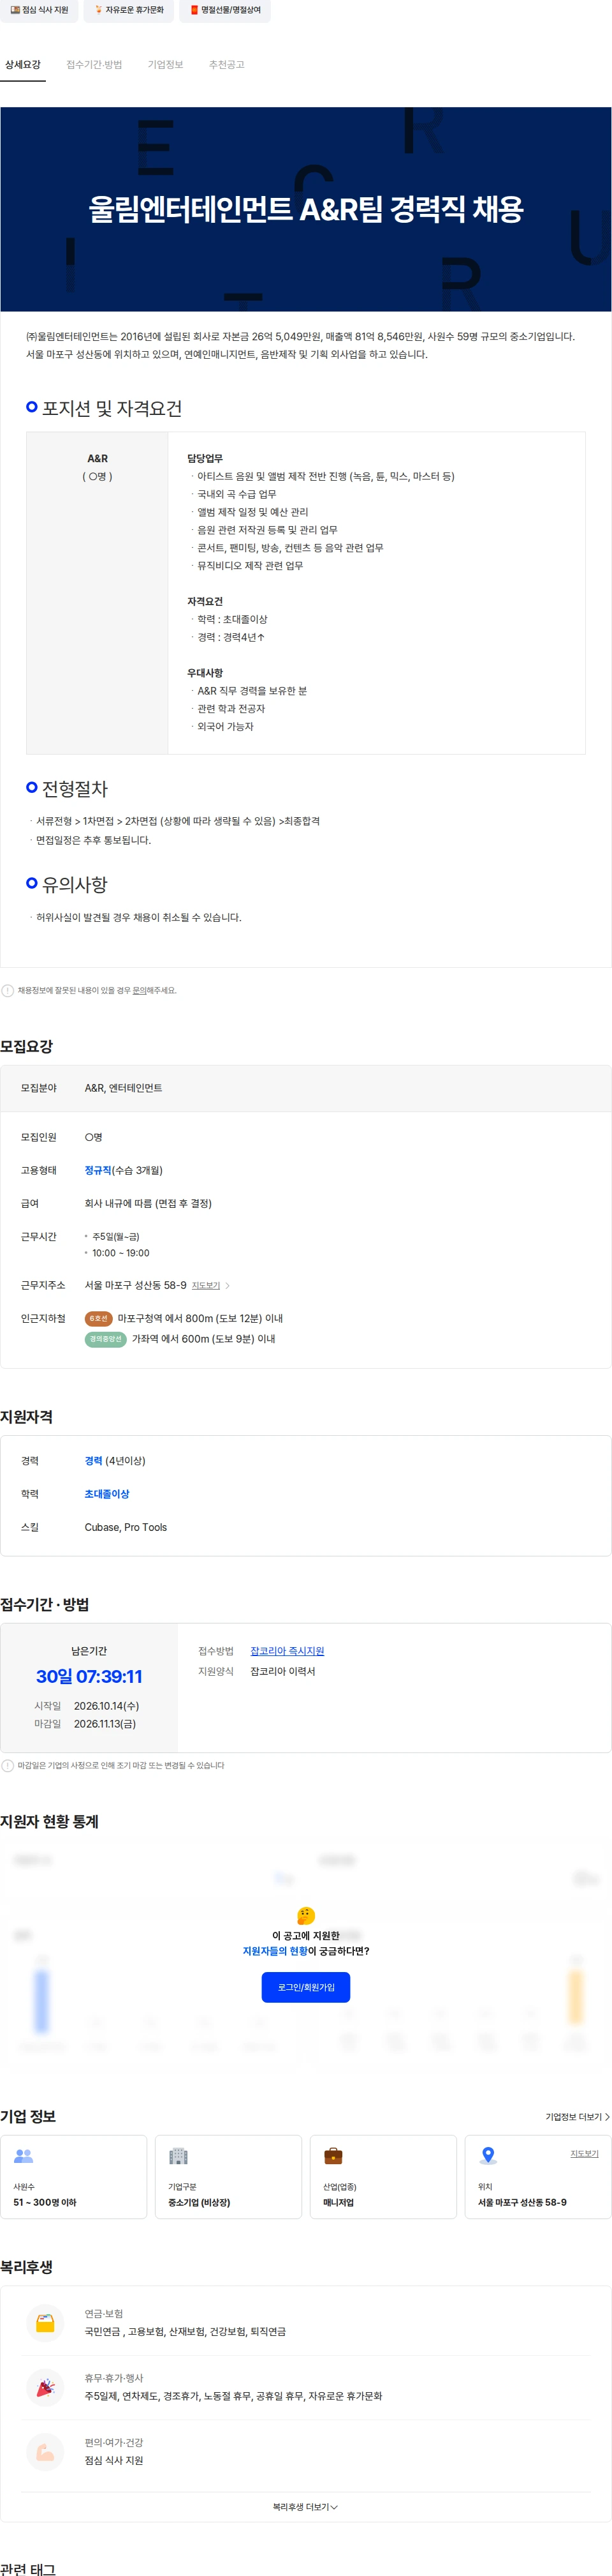Click the thinking emoji icon
This screenshot has width=612, height=2576.
point(305,1915)
